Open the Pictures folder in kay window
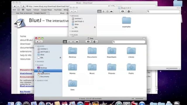 click(x=112, y=67)
